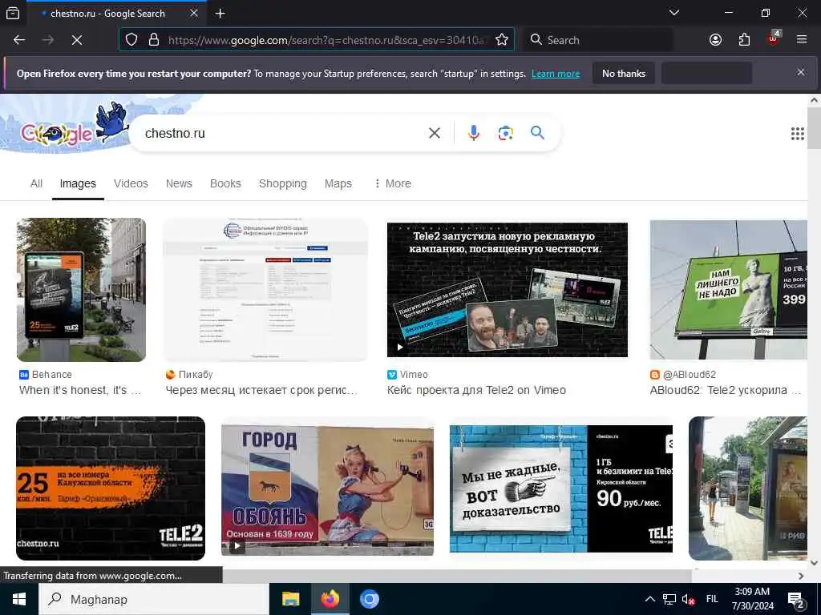Screen dimensions: 821x615
Task: Go back using the browser back arrow
Action: pyautogui.click(x=19, y=40)
